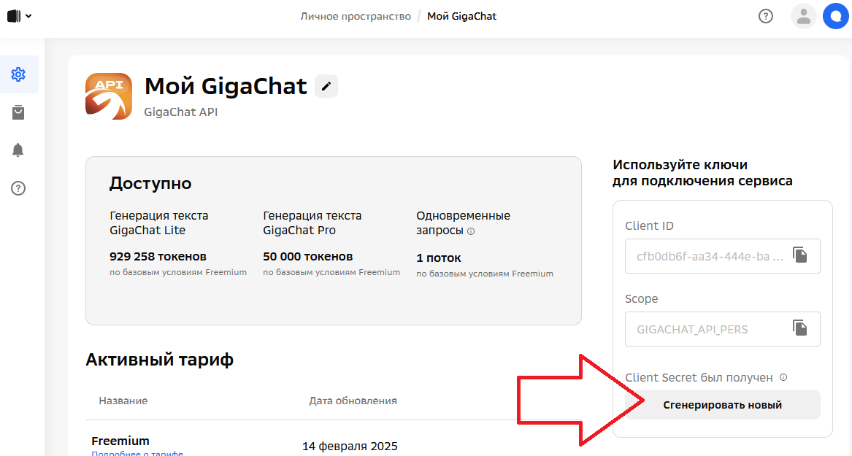
Task: Go to Личное пространство breadcrumb
Action: (356, 16)
